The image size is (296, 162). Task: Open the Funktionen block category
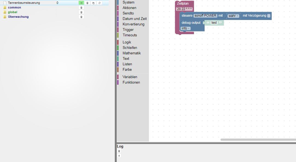[131, 83]
